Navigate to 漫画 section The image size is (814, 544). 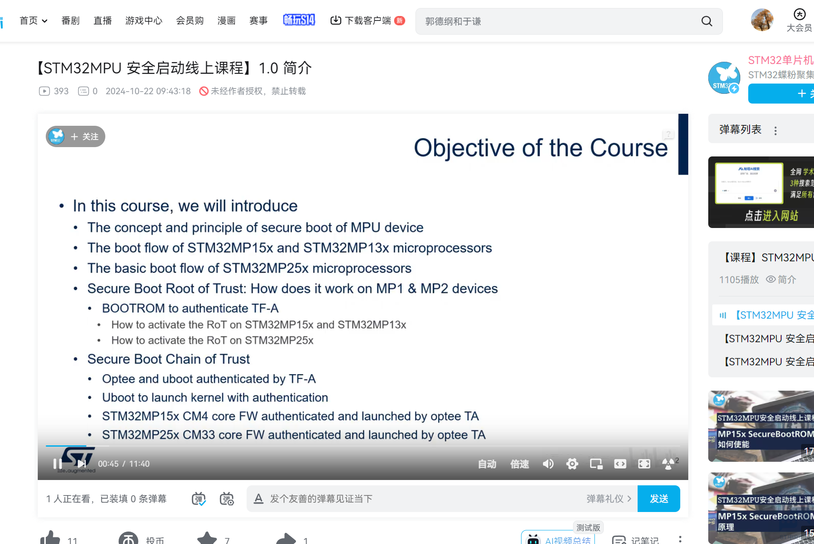pos(227,20)
